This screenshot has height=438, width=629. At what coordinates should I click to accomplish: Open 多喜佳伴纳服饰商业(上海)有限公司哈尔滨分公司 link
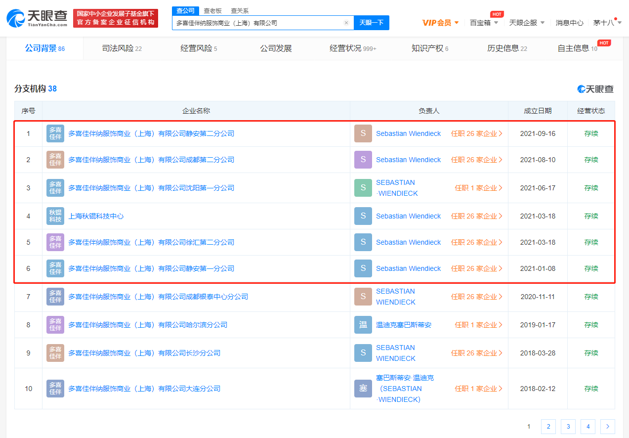pos(148,325)
